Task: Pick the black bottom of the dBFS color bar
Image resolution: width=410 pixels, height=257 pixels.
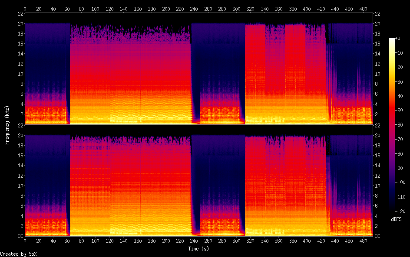Action: [x=392, y=210]
